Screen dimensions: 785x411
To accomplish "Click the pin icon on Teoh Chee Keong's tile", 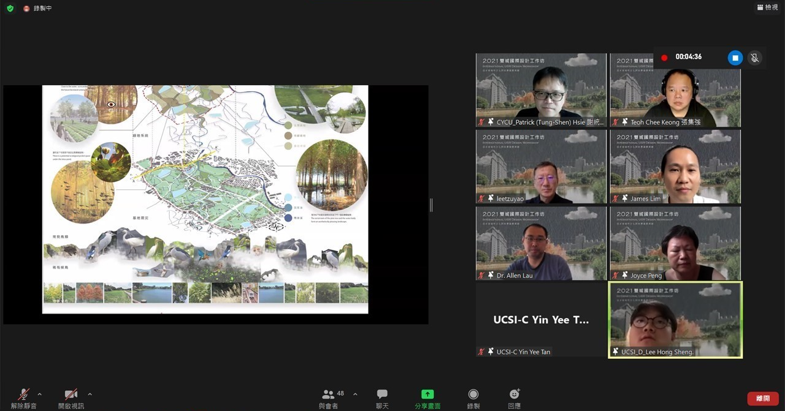I will (624, 122).
